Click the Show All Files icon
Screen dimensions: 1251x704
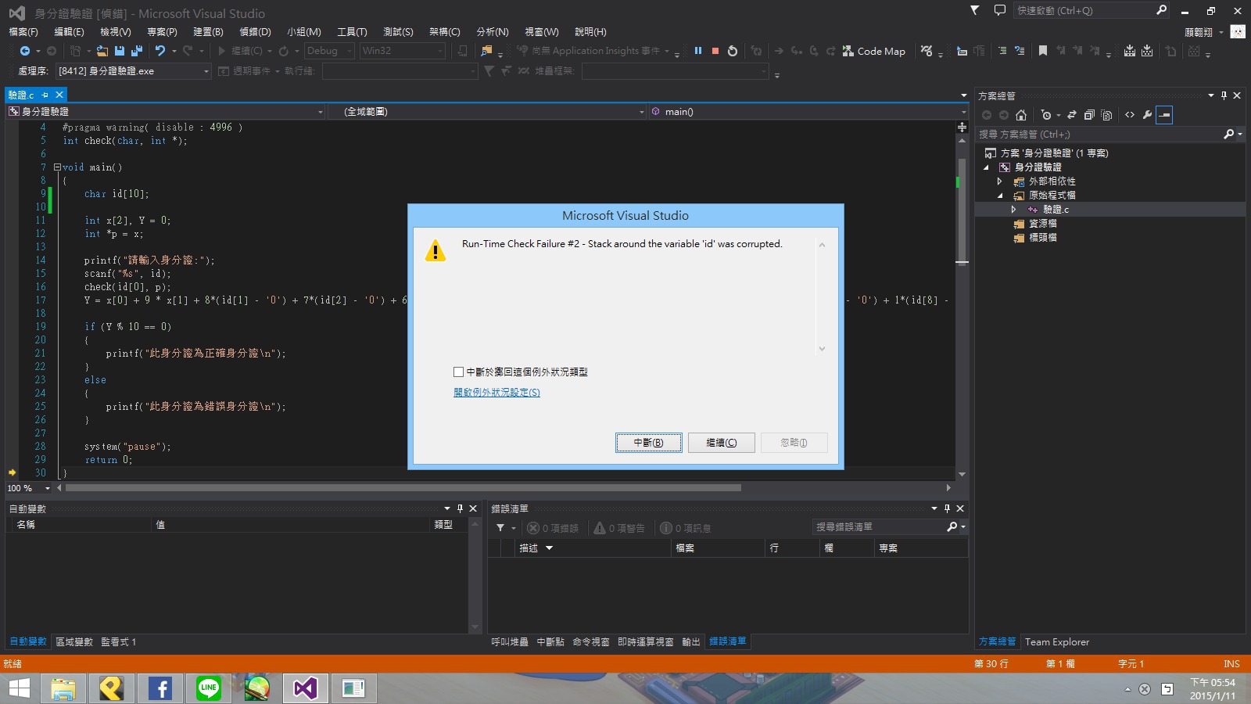[x=1106, y=115]
